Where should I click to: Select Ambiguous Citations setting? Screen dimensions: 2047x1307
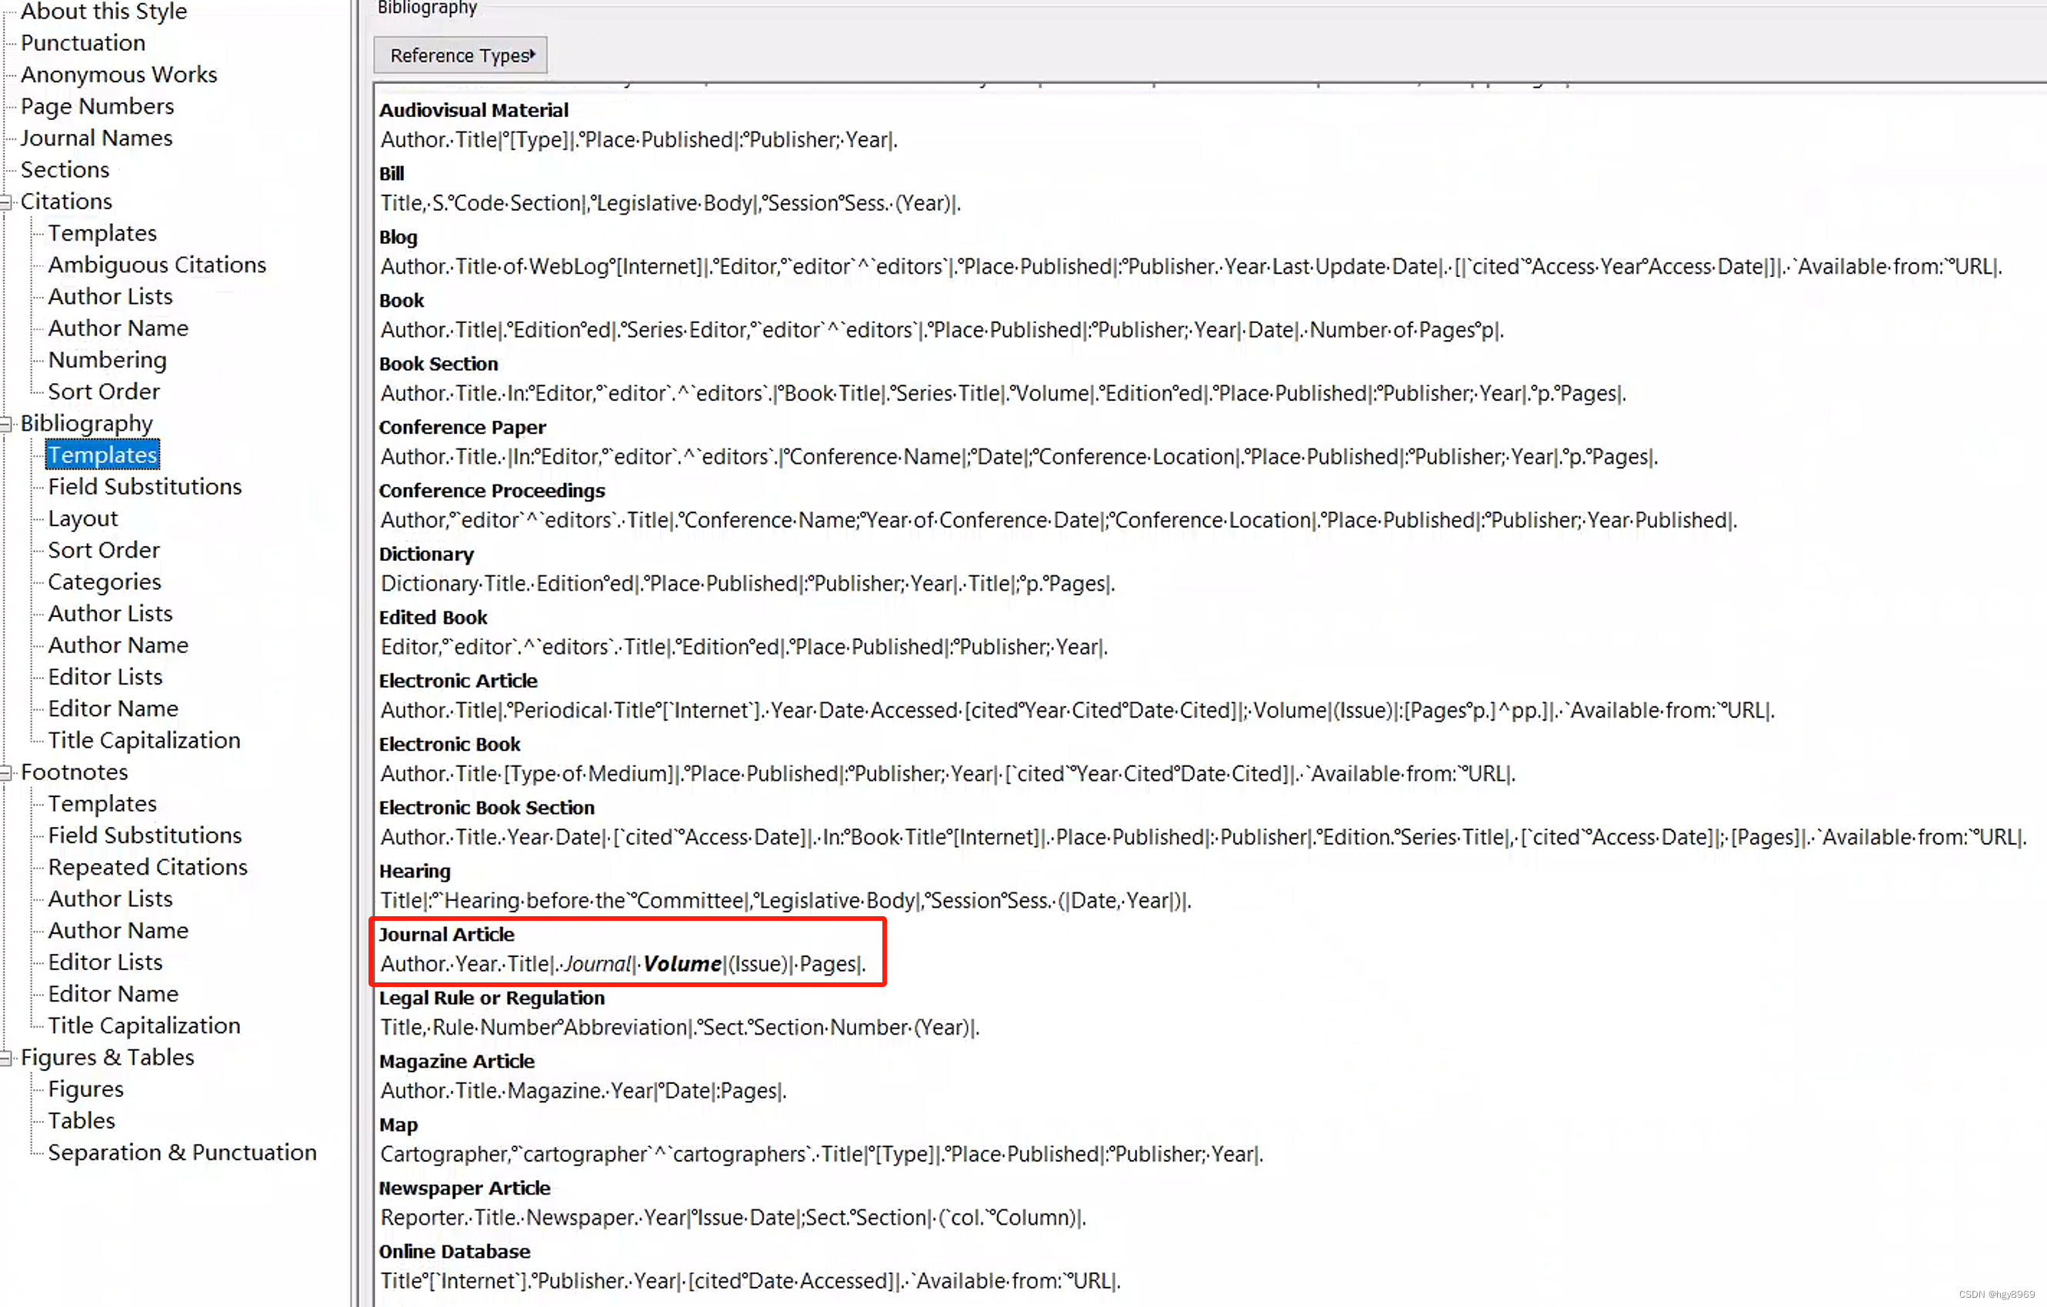pos(157,264)
